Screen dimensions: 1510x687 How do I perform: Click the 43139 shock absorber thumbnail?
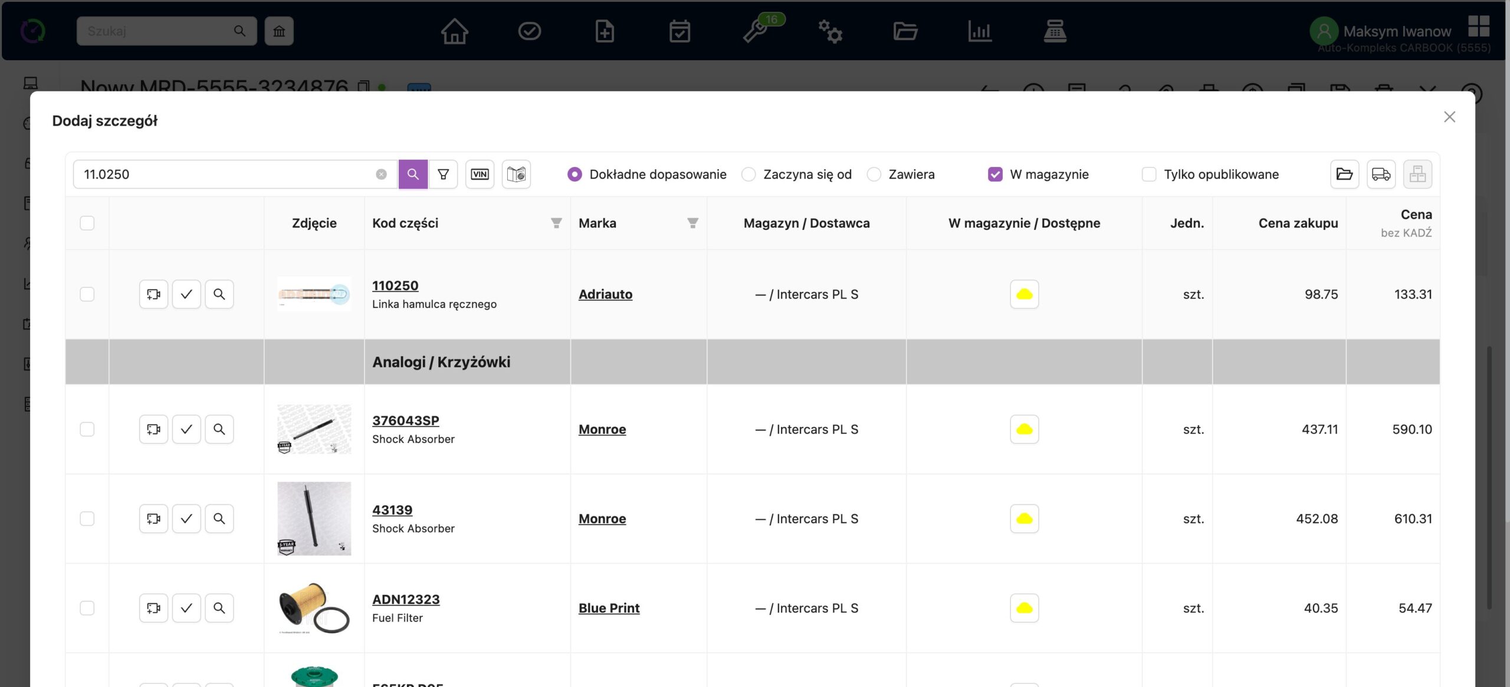314,518
